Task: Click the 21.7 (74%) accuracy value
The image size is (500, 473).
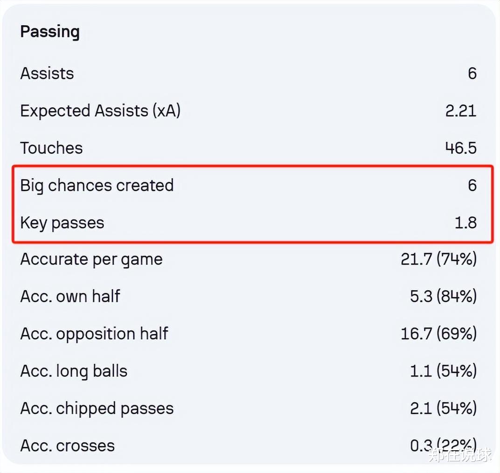Action: [439, 259]
